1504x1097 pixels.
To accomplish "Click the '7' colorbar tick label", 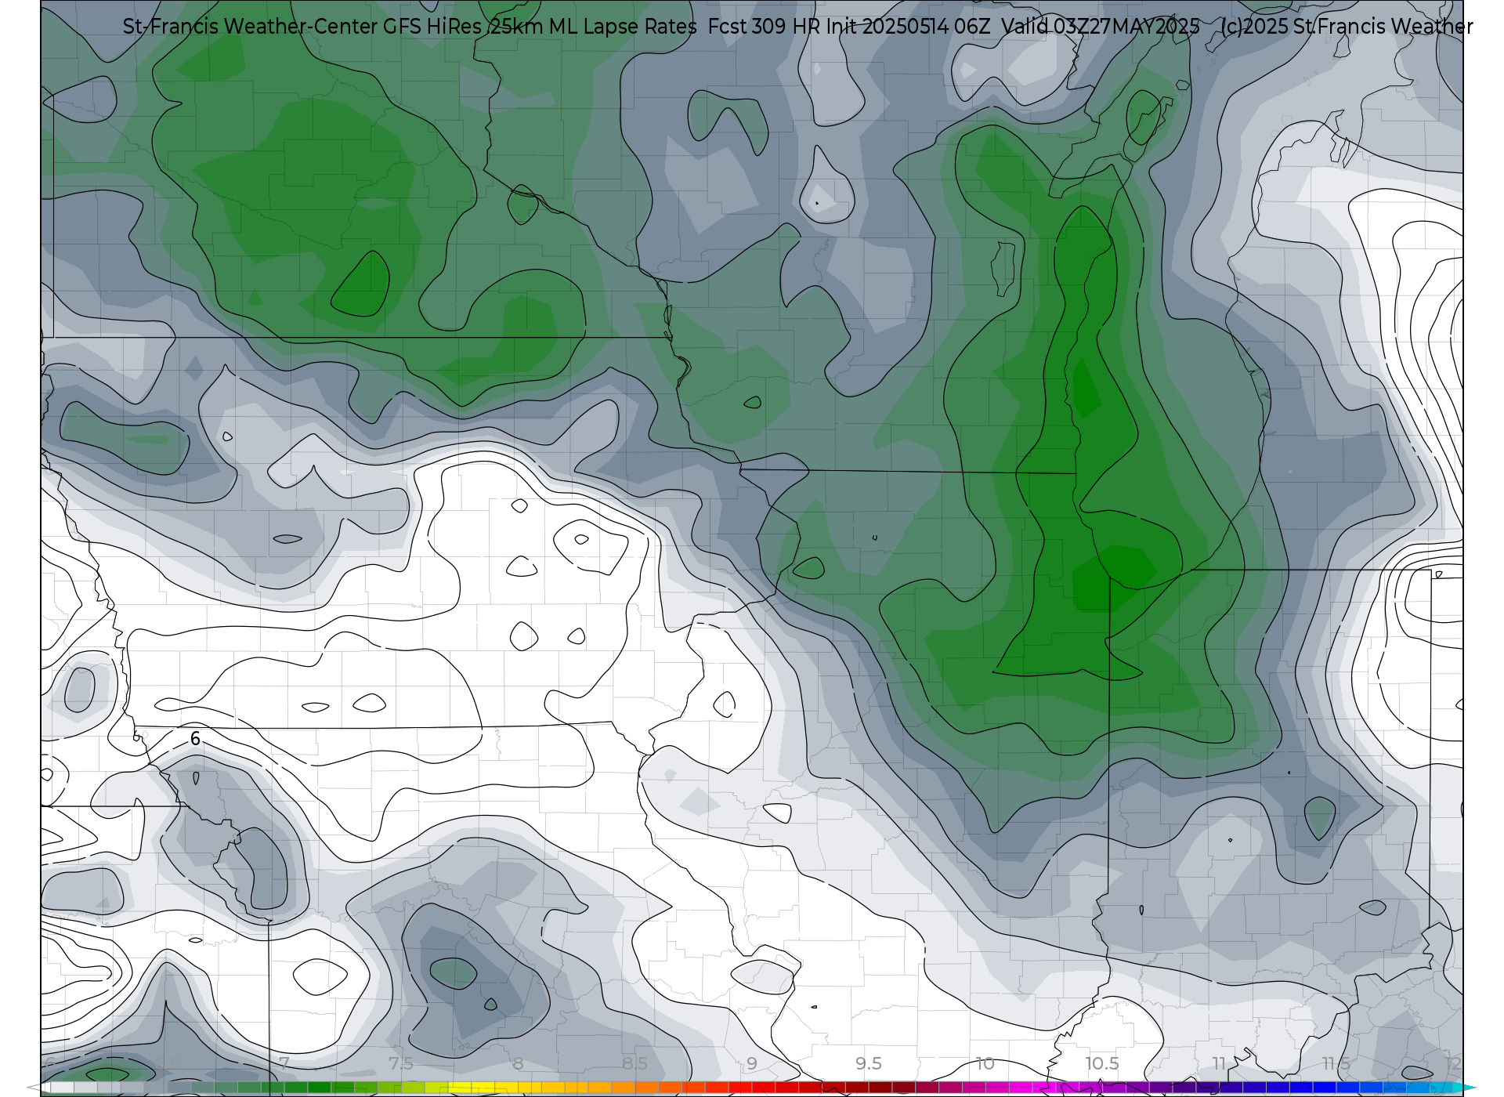I will point(284,1063).
